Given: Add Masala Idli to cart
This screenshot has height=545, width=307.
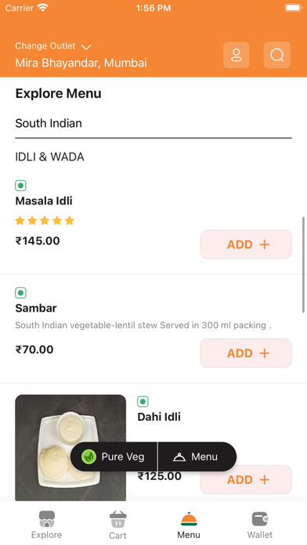Looking at the screenshot, I should pyautogui.click(x=246, y=244).
